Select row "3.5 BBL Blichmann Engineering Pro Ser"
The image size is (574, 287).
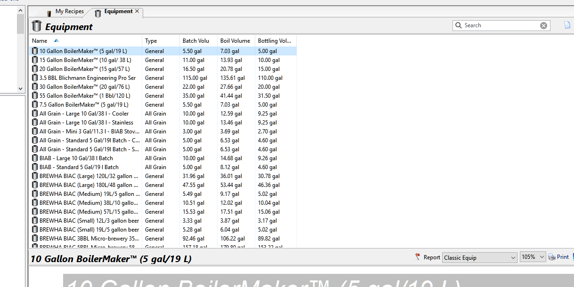163,78
